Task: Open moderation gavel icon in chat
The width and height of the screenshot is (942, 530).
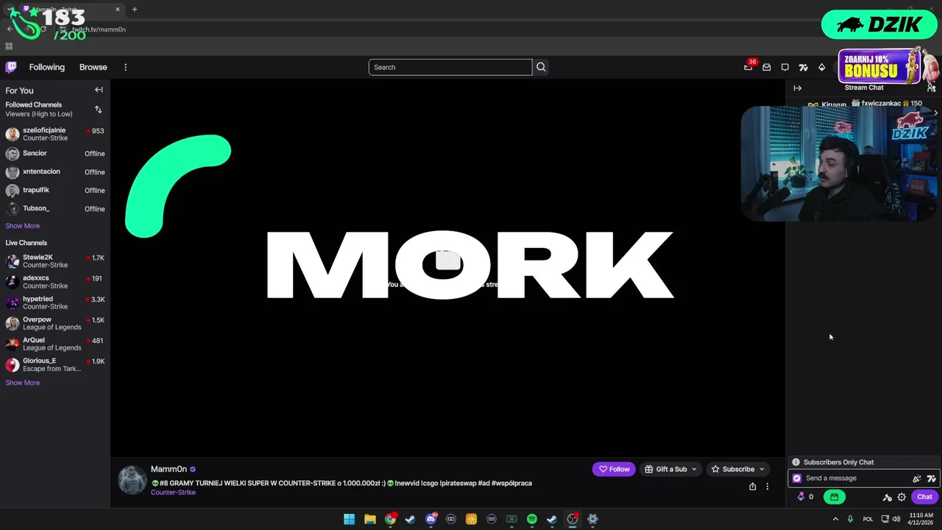Action: (x=888, y=497)
